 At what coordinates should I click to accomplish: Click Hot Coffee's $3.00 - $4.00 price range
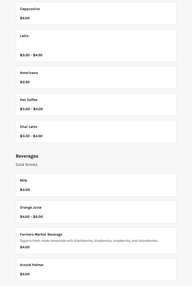pos(31,109)
